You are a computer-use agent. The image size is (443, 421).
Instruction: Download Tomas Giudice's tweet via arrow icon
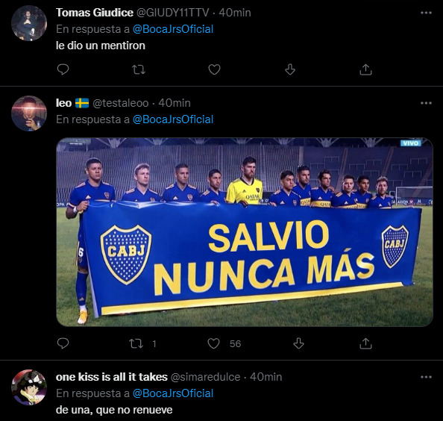pyautogui.click(x=290, y=69)
